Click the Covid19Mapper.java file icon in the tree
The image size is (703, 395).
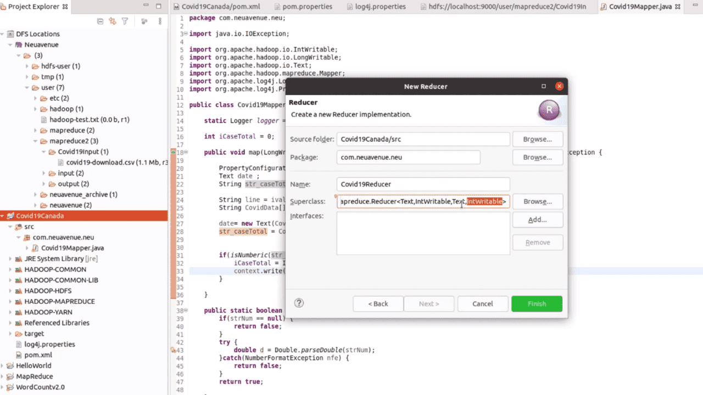pyautogui.click(x=36, y=248)
